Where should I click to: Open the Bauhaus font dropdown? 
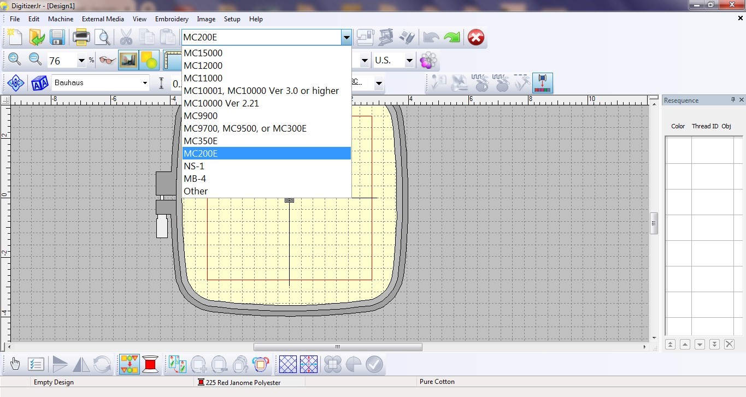145,83
